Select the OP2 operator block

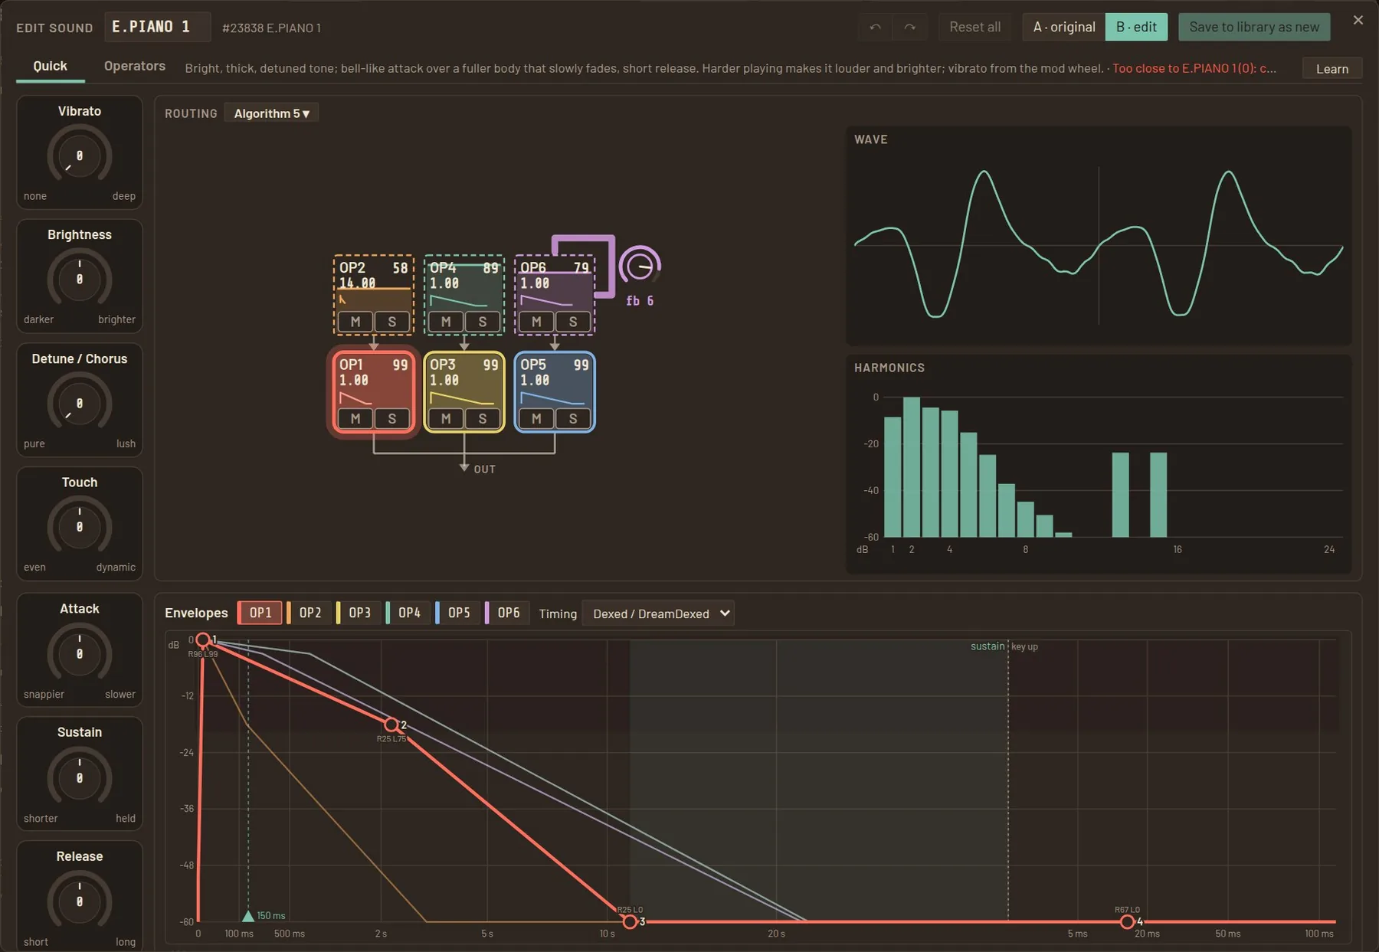(374, 295)
